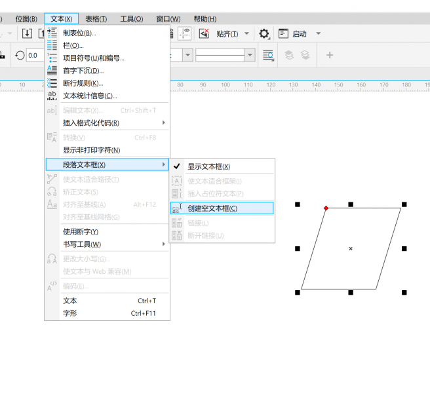Click the change case icon beside 更改大小写
Screen dimensions: 430x393
click(52, 259)
